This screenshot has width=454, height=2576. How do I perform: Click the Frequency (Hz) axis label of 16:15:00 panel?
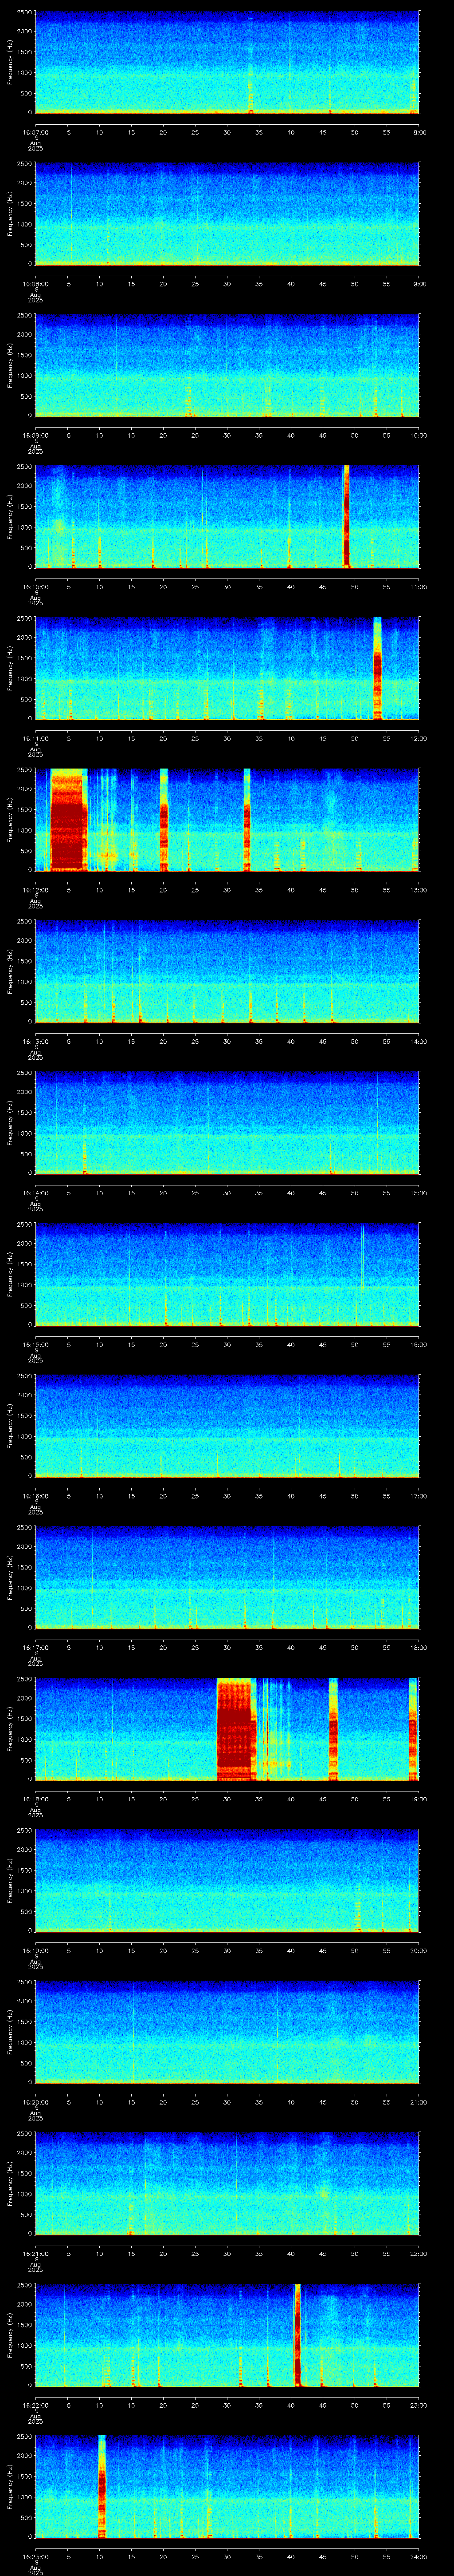click(x=10, y=1274)
